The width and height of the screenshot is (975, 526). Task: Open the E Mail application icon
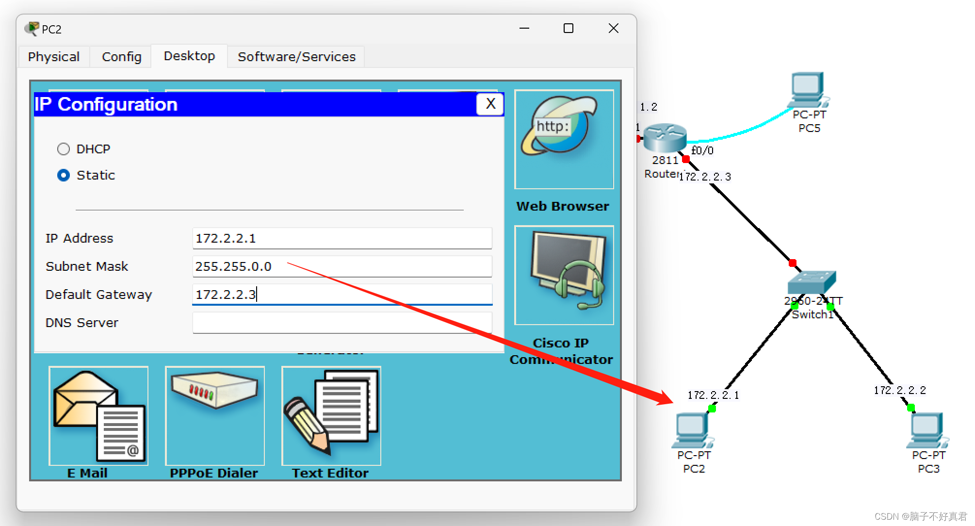tap(98, 416)
